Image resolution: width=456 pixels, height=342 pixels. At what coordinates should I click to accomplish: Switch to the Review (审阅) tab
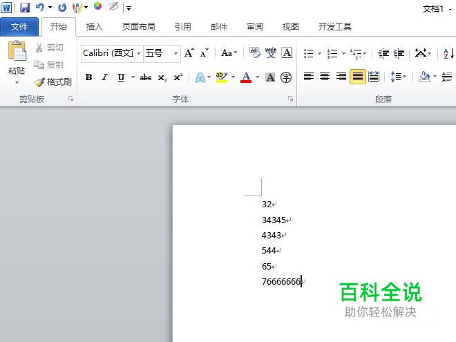(x=255, y=27)
